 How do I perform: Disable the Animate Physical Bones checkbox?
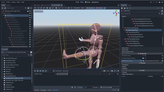click(x=143, y=58)
